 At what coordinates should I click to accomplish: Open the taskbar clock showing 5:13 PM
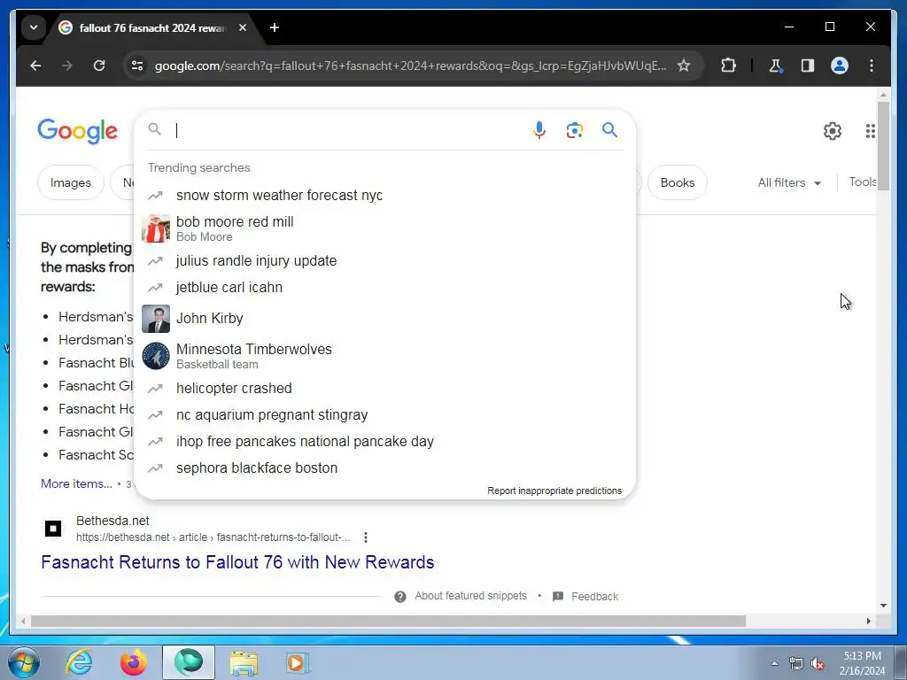pyautogui.click(x=862, y=663)
